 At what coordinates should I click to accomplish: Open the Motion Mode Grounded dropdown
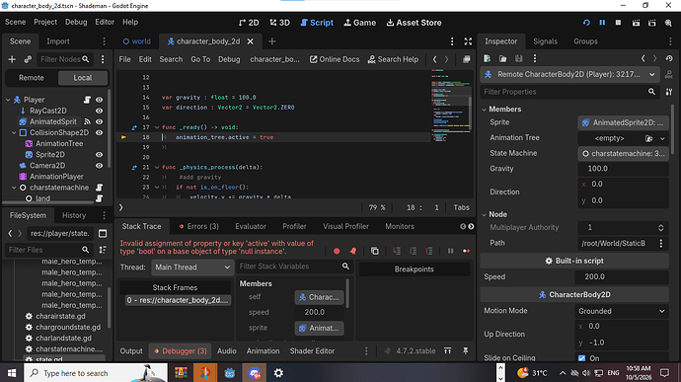pos(622,311)
